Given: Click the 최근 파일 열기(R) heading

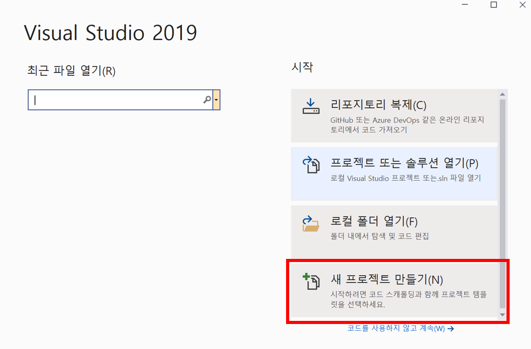Looking at the screenshot, I should coord(71,71).
